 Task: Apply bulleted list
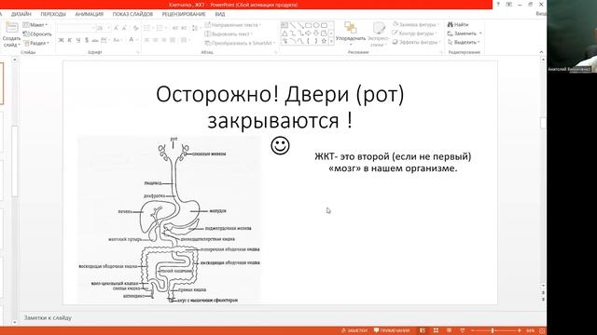tap(147, 28)
